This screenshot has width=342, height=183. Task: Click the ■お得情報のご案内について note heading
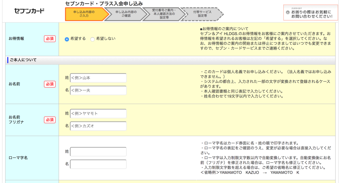pos(224,29)
